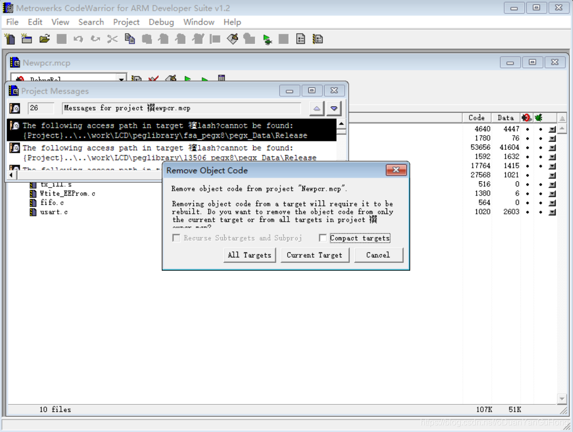Click the Open folder toolbar icon
The image size is (573, 432).
tap(45, 39)
